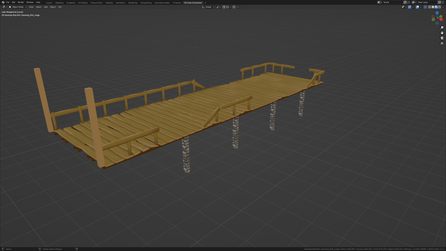Switch to the Scripting workspace tab
Screen dimensions: 446x251
pos(177,3)
